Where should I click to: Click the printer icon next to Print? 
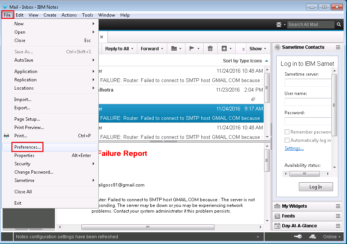[7, 136]
